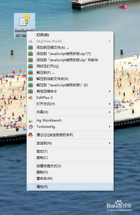Image resolution: width=140 pixels, height=215 pixels.
Task: Choose 添加到 zip 并邮件 option
Action: click(70, 60)
